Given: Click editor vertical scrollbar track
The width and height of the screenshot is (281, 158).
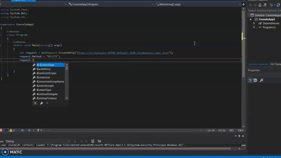Looking at the screenshot, I should coord(243,68).
